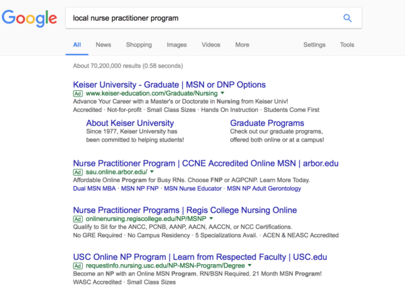The height and width of the screenshot is (287, 405).
Task: Expand dropdown arrow next to sau.online.arbor.edu
Action: pyautogui.click(x=152, y=172)
